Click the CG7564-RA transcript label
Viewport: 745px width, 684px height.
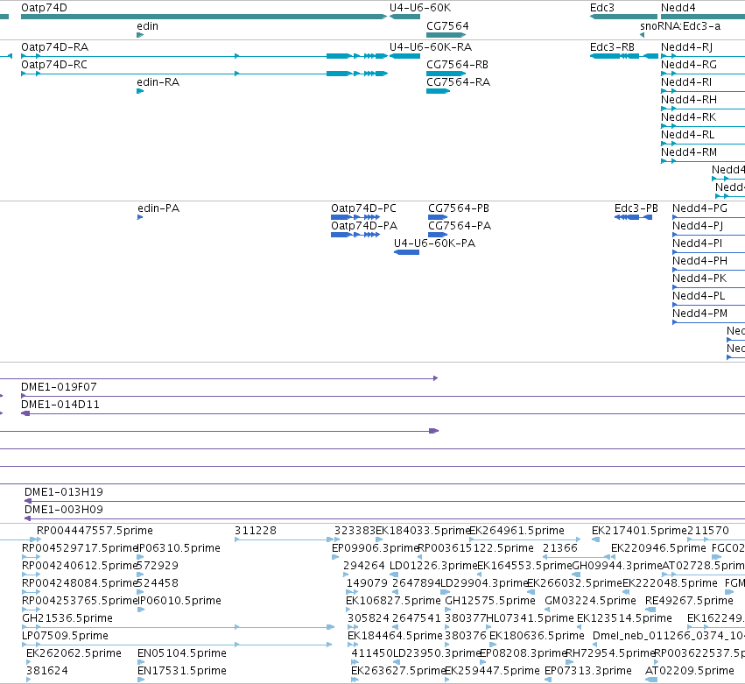[458, 82]
